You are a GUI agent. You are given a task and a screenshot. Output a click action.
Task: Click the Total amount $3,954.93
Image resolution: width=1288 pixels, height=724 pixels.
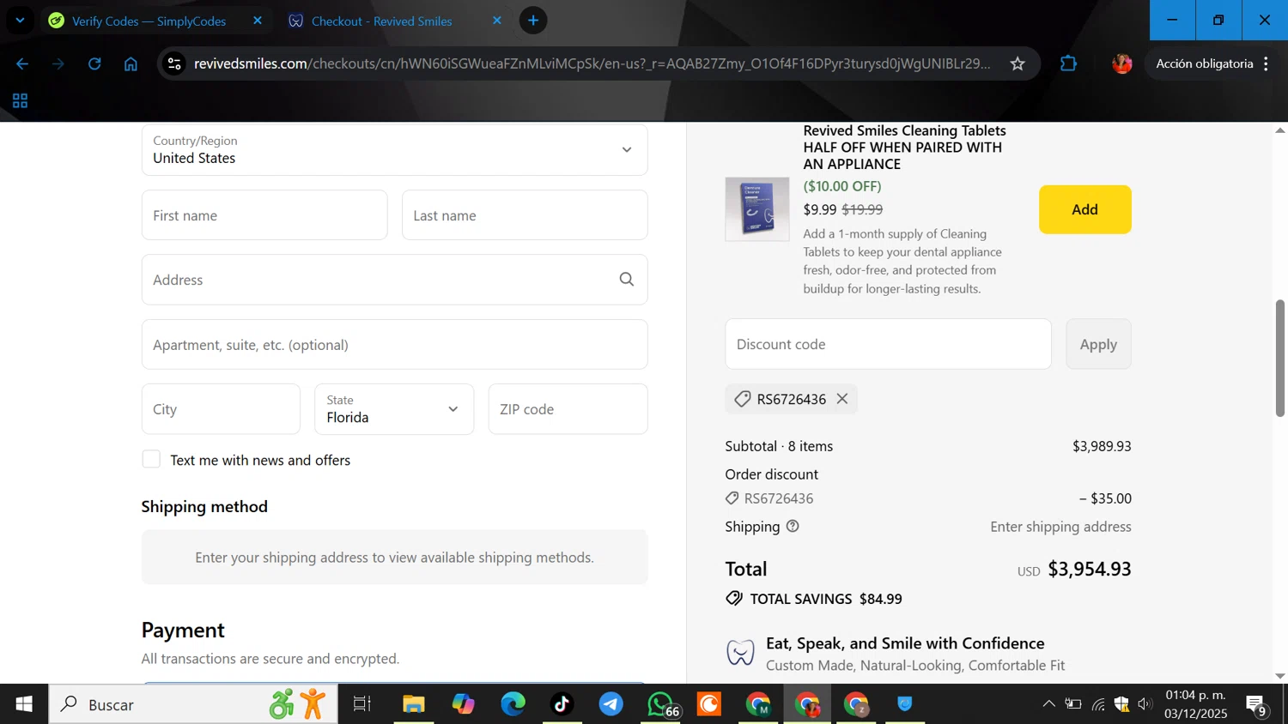coord(1089,569)
